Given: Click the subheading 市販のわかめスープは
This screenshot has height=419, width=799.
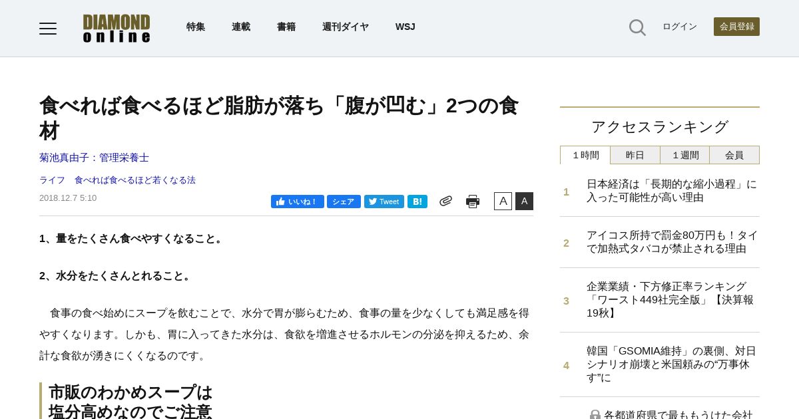Looking at the screenshot, I should pyautogui.click(x=131, y=392).
